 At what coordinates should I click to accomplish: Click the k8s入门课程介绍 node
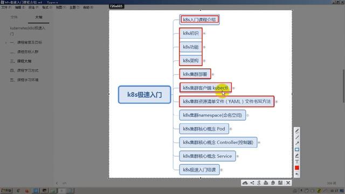(x=199, y=19)
